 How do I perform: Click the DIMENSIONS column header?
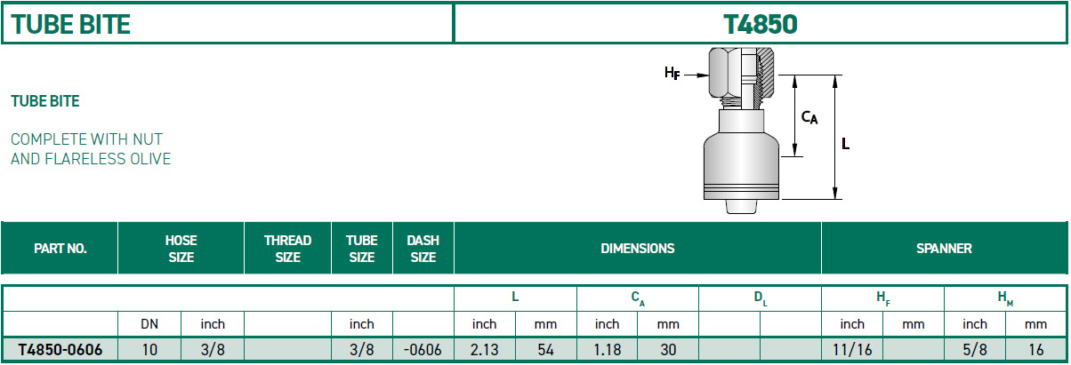pos(637,249)
